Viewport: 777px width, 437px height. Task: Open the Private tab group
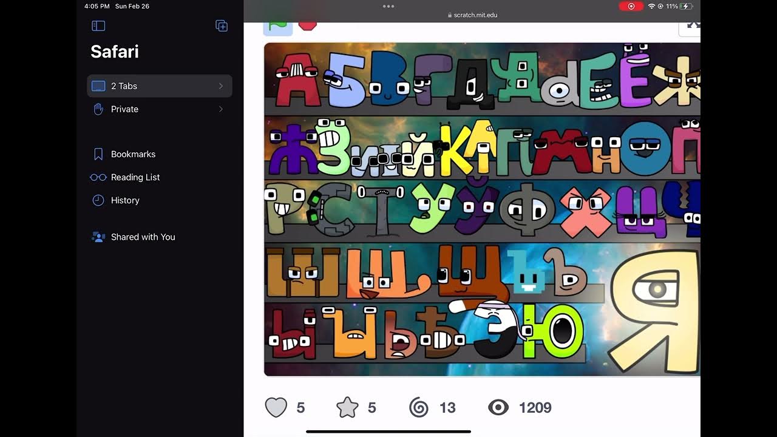click(x=160, y=109)
